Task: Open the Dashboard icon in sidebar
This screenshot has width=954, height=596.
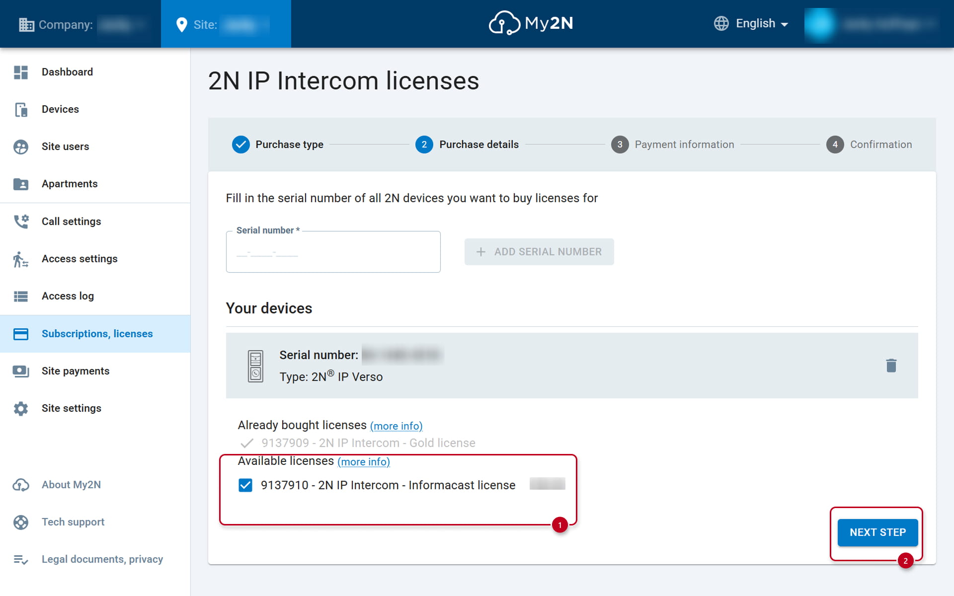Action: pos(21,72)
